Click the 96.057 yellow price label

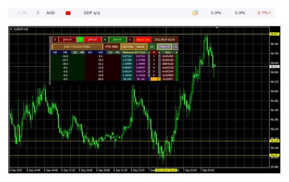coord(275,155)
